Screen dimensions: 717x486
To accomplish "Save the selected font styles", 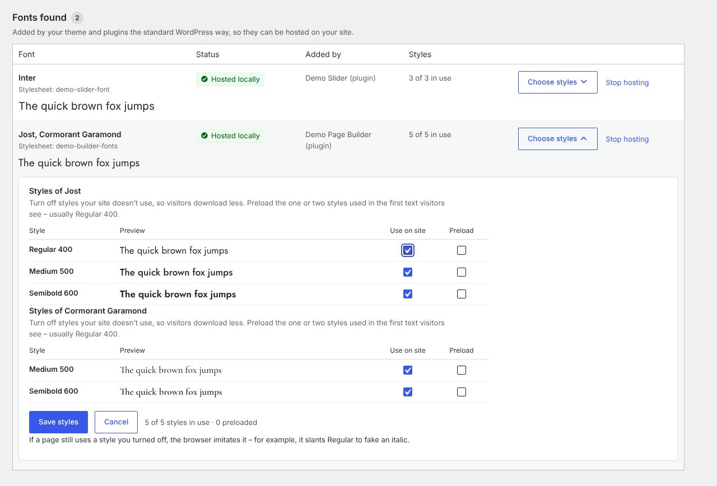I will coord(58,422).
